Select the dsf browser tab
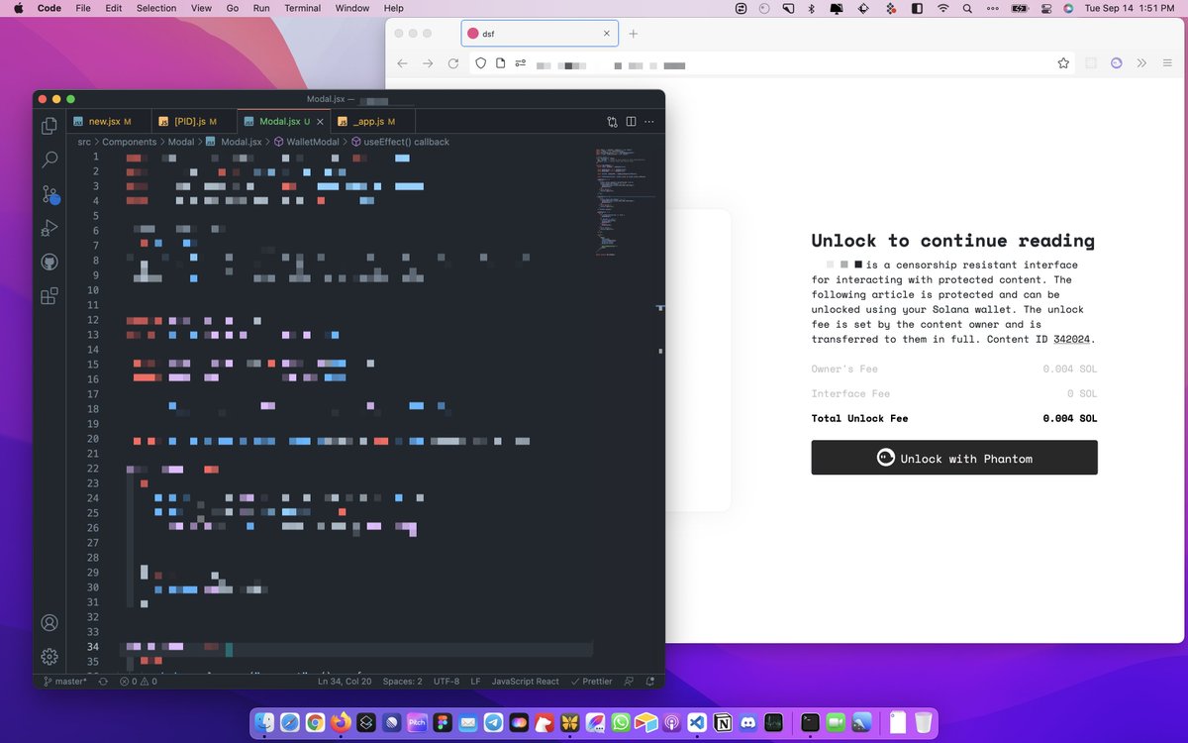 pyautogui.click(x=540, y=34)
